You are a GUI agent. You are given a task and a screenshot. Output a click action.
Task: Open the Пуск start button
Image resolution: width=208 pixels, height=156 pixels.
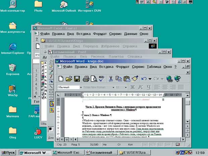[x=8, y=153]
